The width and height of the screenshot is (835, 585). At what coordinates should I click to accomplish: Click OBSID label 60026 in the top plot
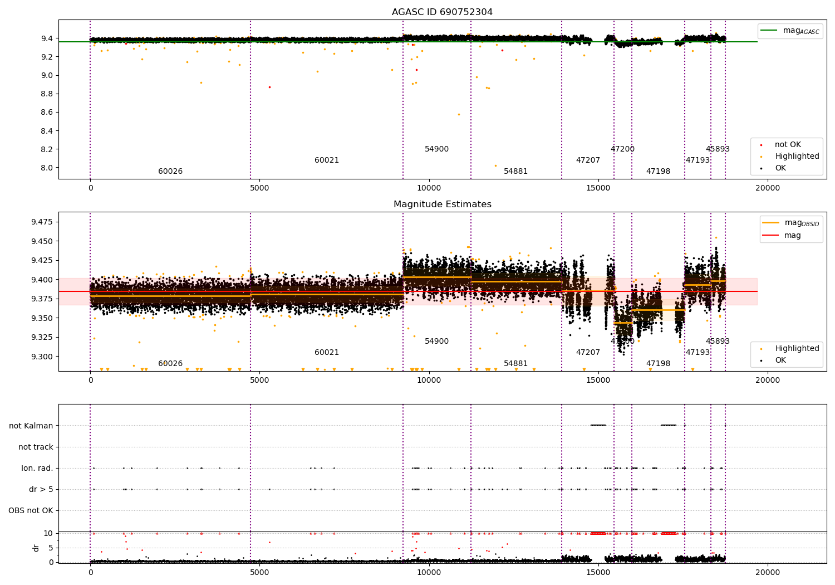(170, 172)
